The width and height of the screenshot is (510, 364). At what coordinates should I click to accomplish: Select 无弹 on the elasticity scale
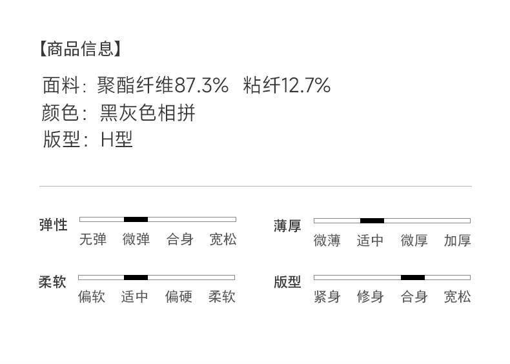point(92,239)
